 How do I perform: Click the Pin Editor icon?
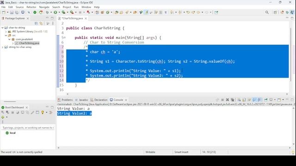(x=216, y=12)
